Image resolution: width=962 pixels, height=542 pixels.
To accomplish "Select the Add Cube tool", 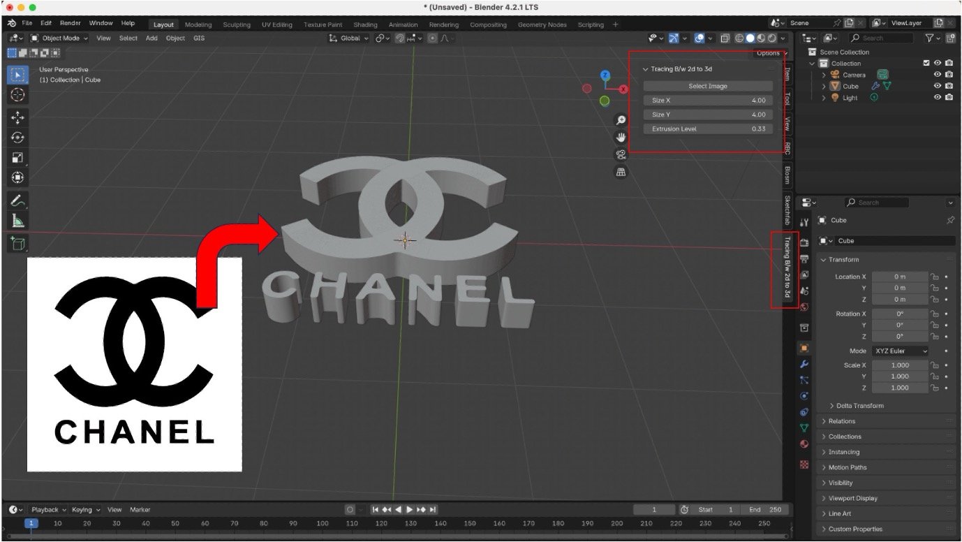I will tap(18, 244).
